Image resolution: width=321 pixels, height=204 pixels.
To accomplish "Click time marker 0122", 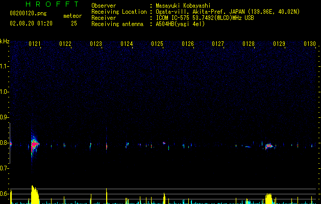I will (x=65, y=44).
